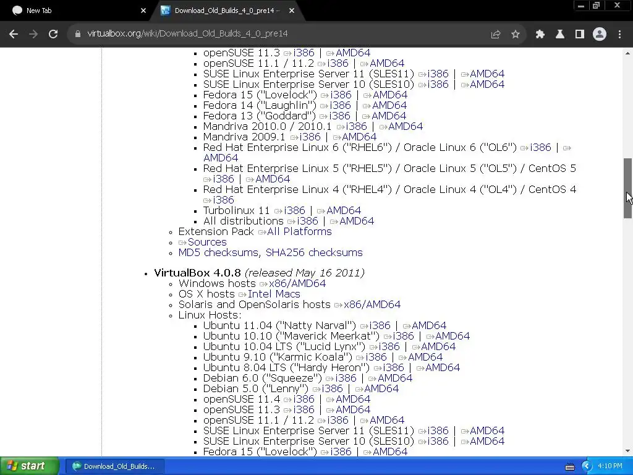Click AMD64 for Fedora 13 Goddard
The height and width of the screenshot is (475, 633).
pyautogui.click(x=389, y=116)
